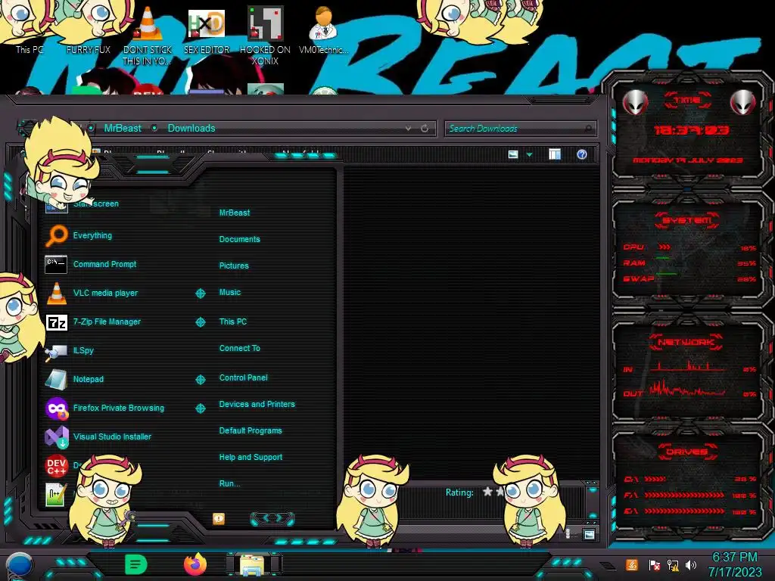Screen dimensions: 775x581
Task: Click the volume speaker tray icon
Action: click(691, 564)
